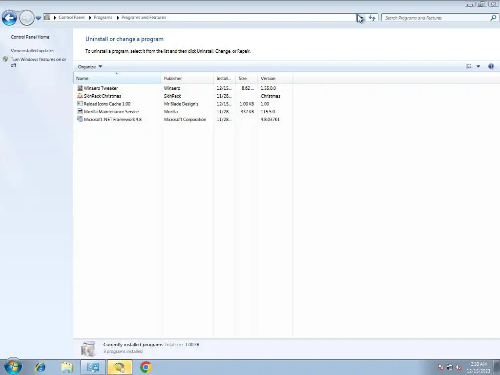This screenshot has width=500, height=375.
Task: Open View installed updates
Action: (33, 51)
